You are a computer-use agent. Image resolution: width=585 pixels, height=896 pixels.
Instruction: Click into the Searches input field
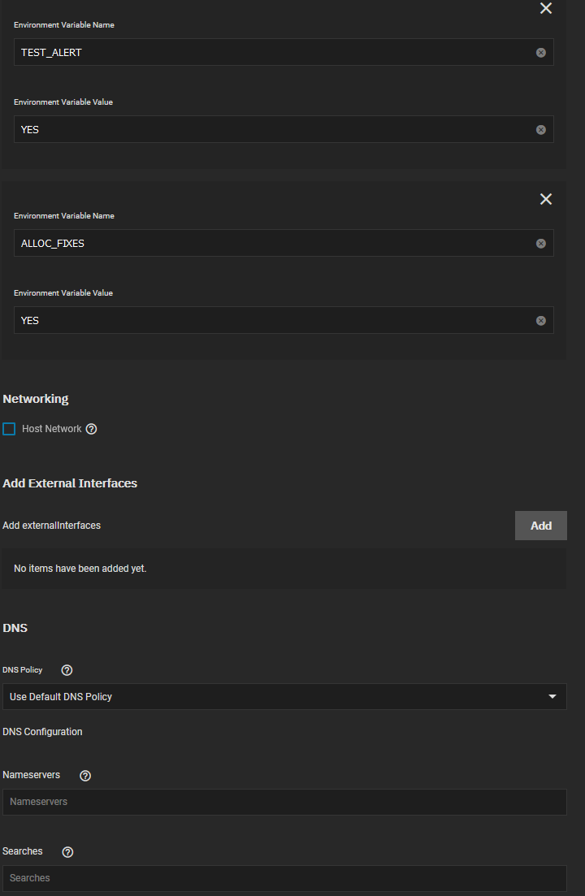pos(284,878)
